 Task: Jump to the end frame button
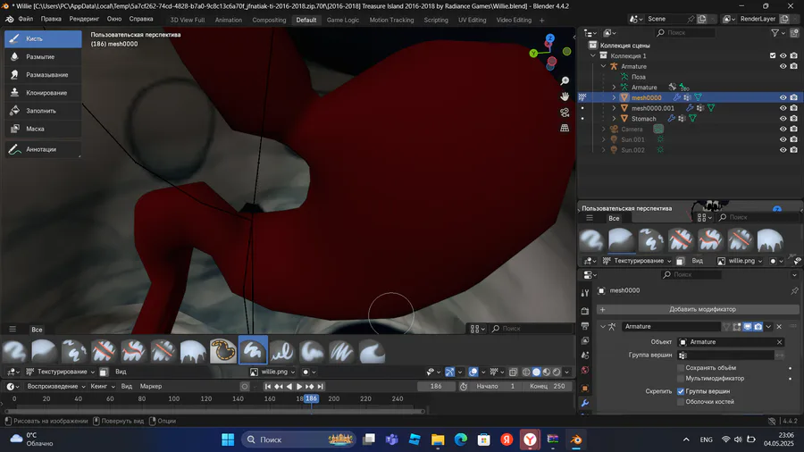(x=321, y=387)
